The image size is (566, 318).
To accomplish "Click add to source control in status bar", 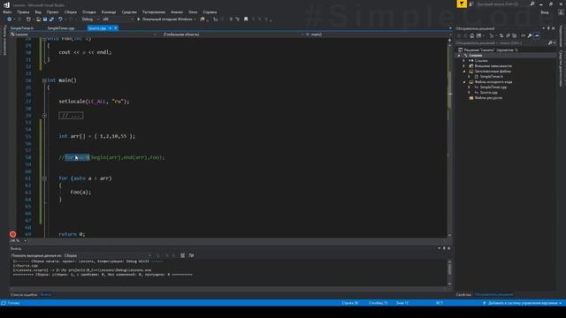I will click(x=522, y=303).
